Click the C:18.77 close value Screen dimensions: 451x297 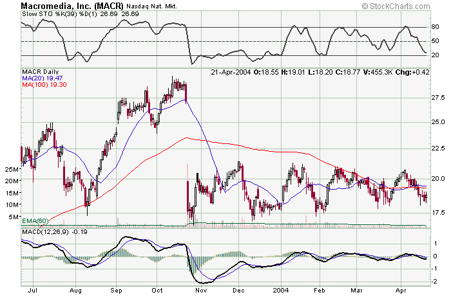[348, 72]
